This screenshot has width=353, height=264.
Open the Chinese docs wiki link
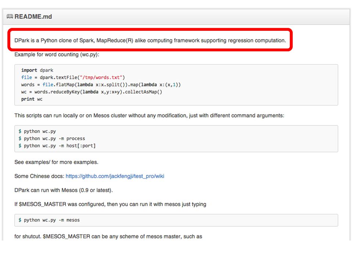[x=115, y=176]
